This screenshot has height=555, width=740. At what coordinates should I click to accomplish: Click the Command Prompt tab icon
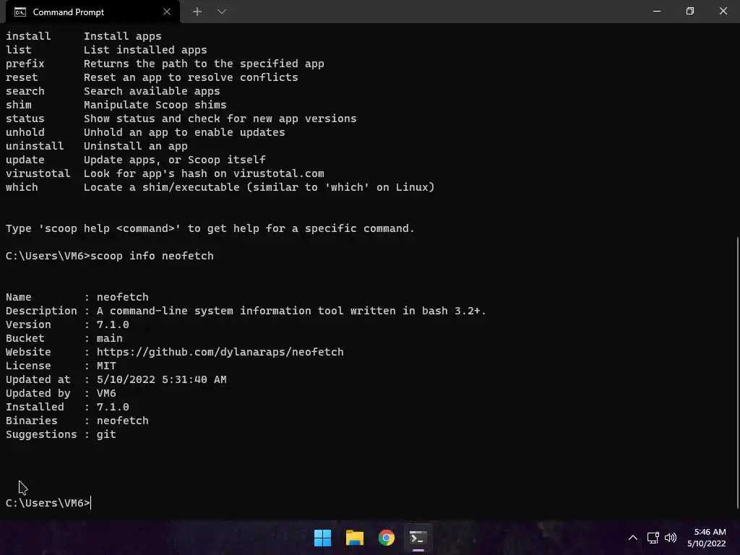pos(20,12)
